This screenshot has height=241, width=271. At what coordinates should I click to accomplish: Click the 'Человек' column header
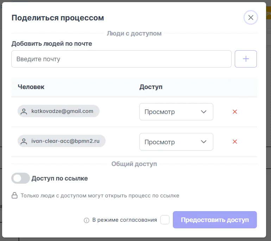pos(31,87)
